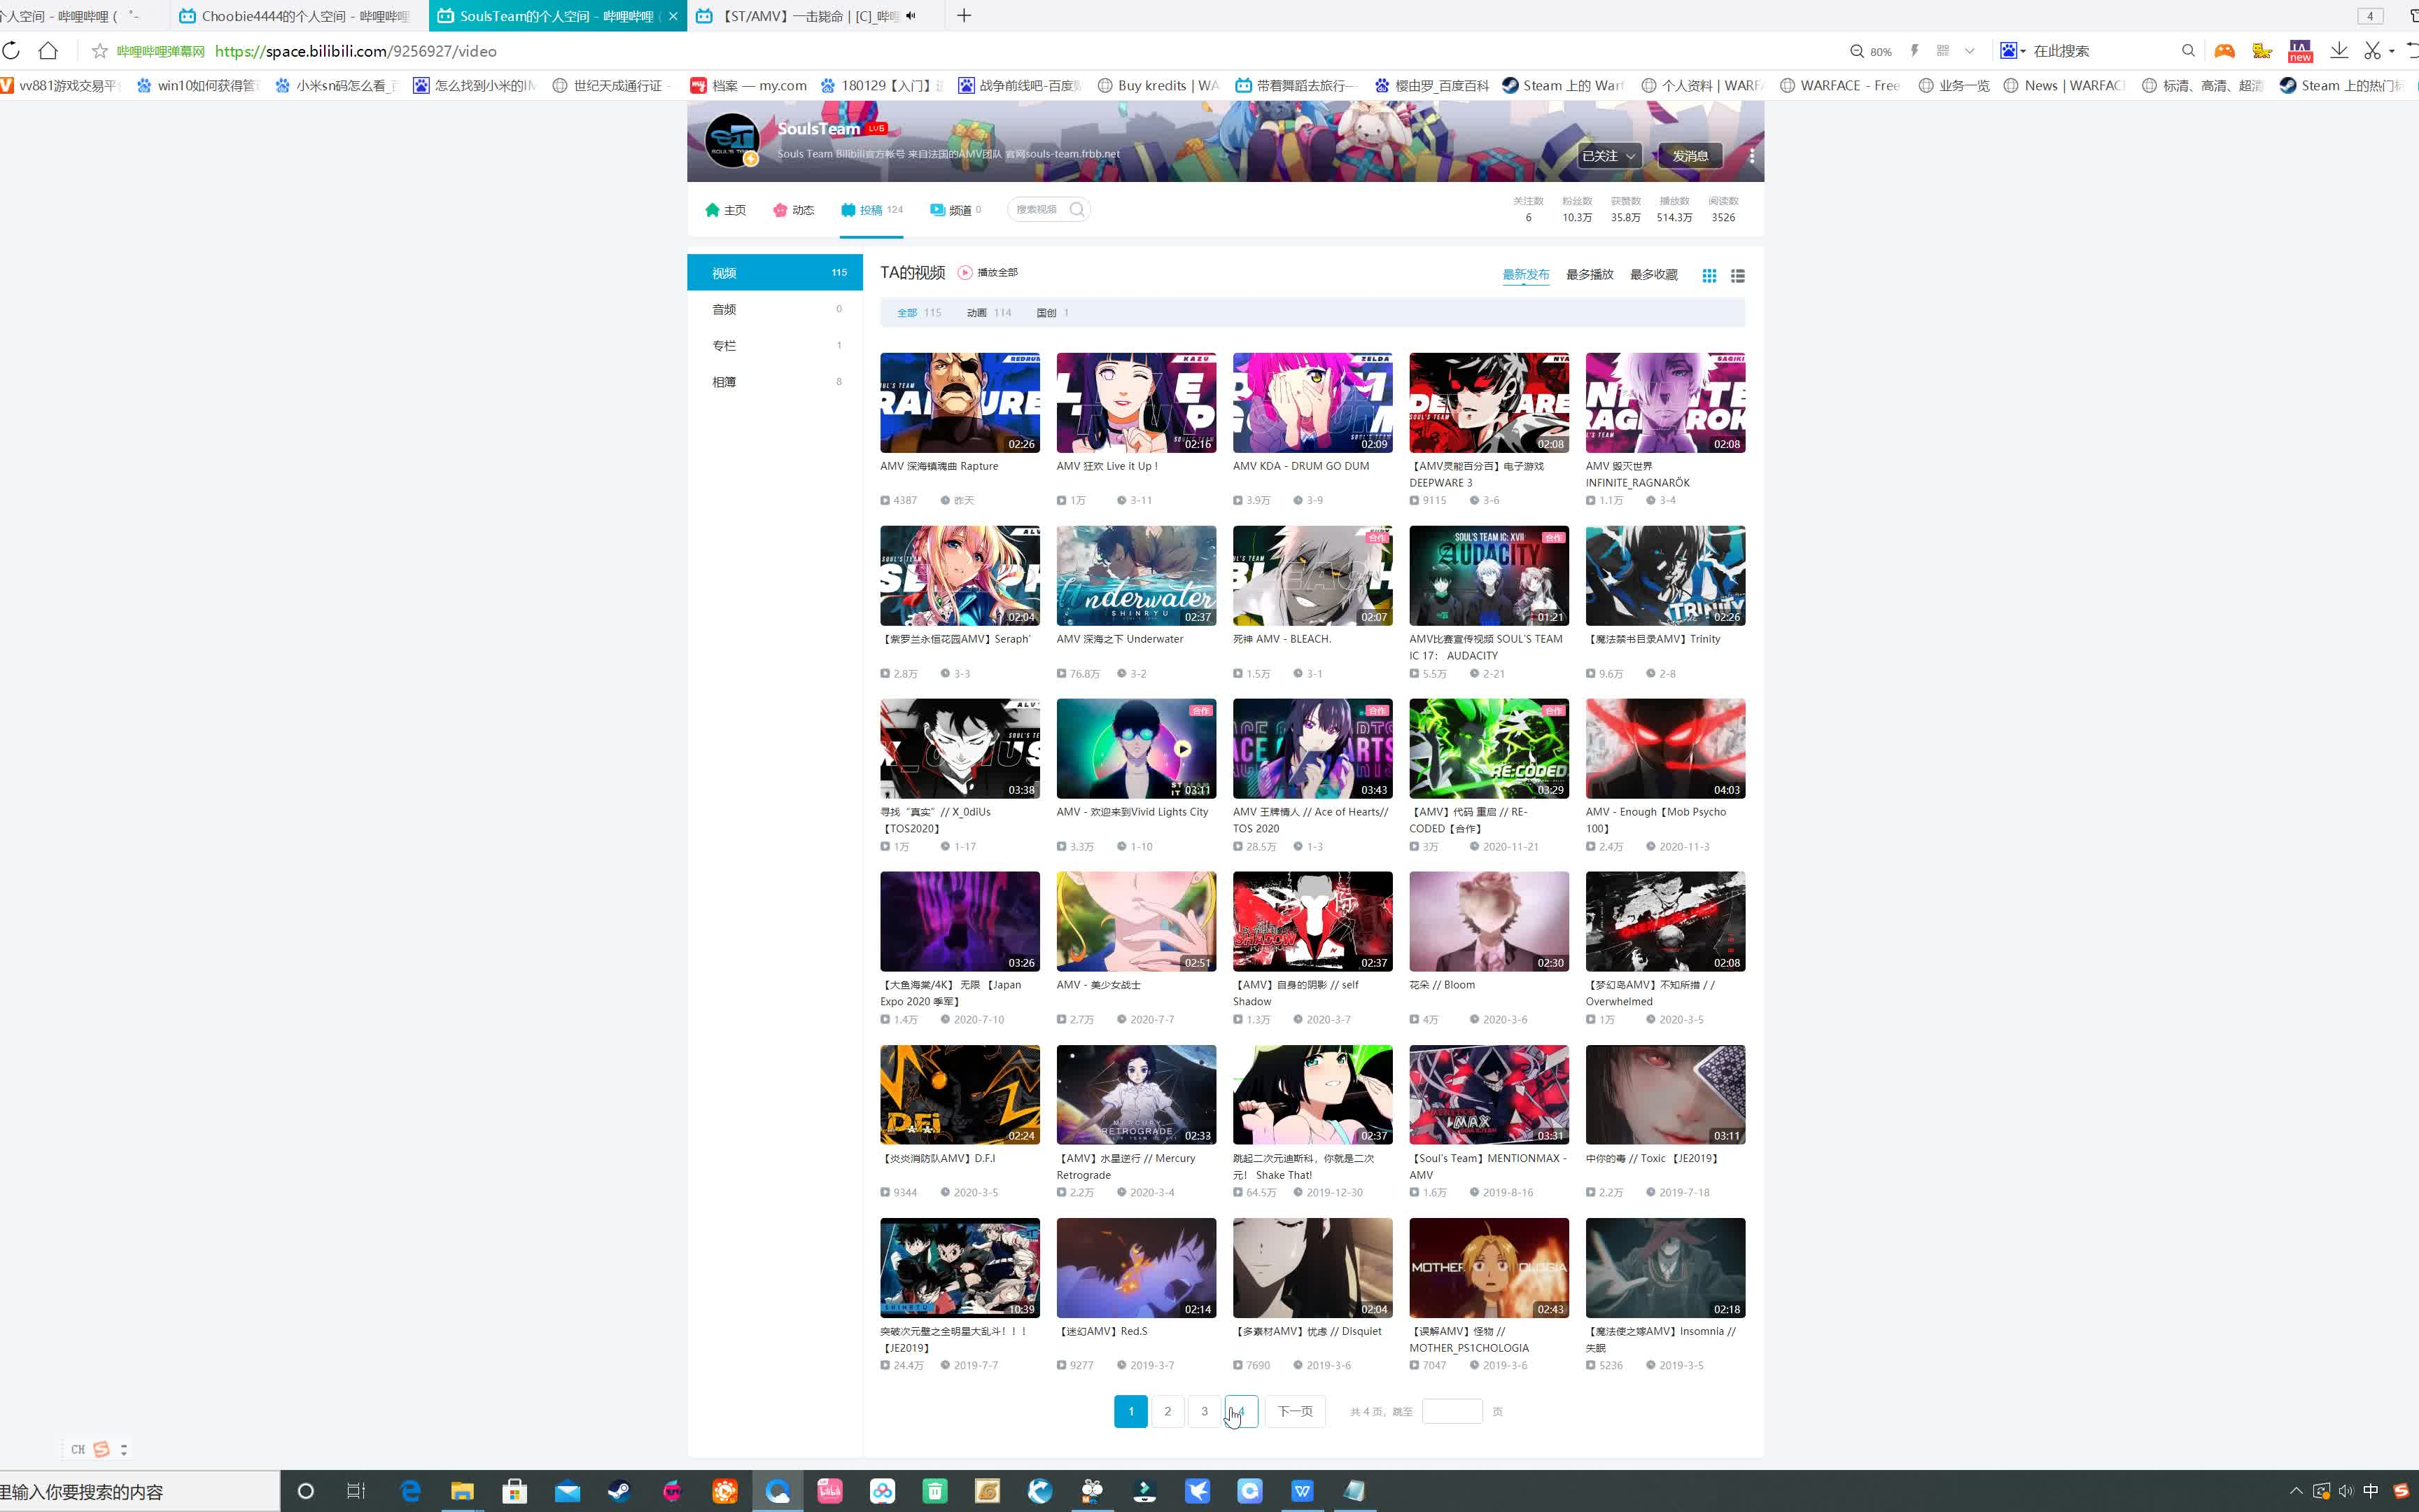Open the zoom 80% control
This screenshot has height=1512, width=2419.
1870,51
